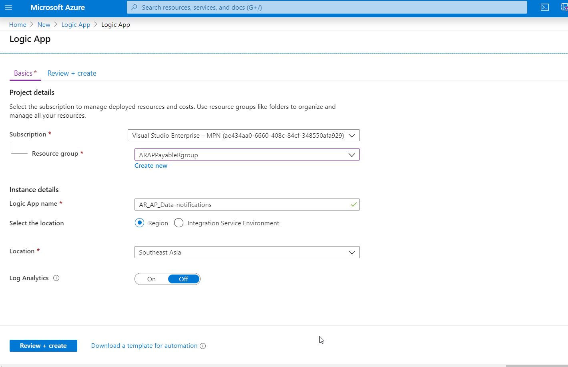Image resolution: width=568 pixels, height=367 pixels.
Task: Go to first Logic App breadcrumb link
Action: [x=76, y=24]
